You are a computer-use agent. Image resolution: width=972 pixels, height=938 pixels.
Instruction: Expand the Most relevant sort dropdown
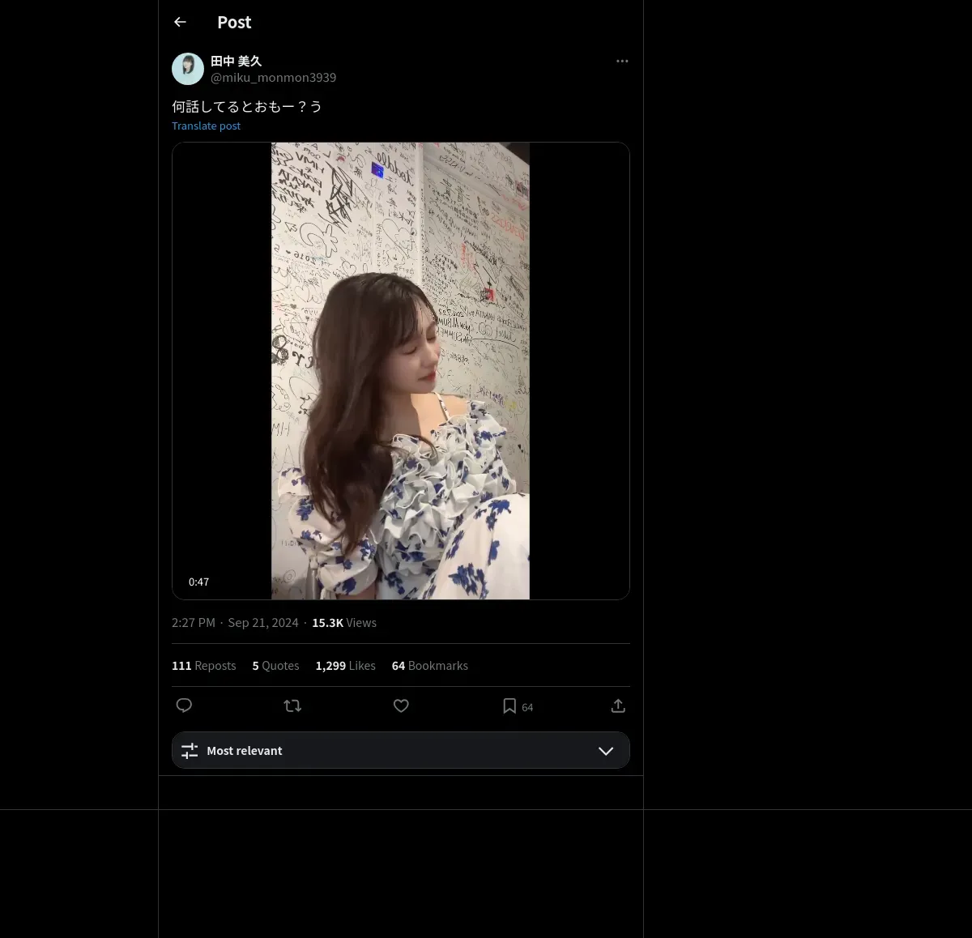pos(400,751)
